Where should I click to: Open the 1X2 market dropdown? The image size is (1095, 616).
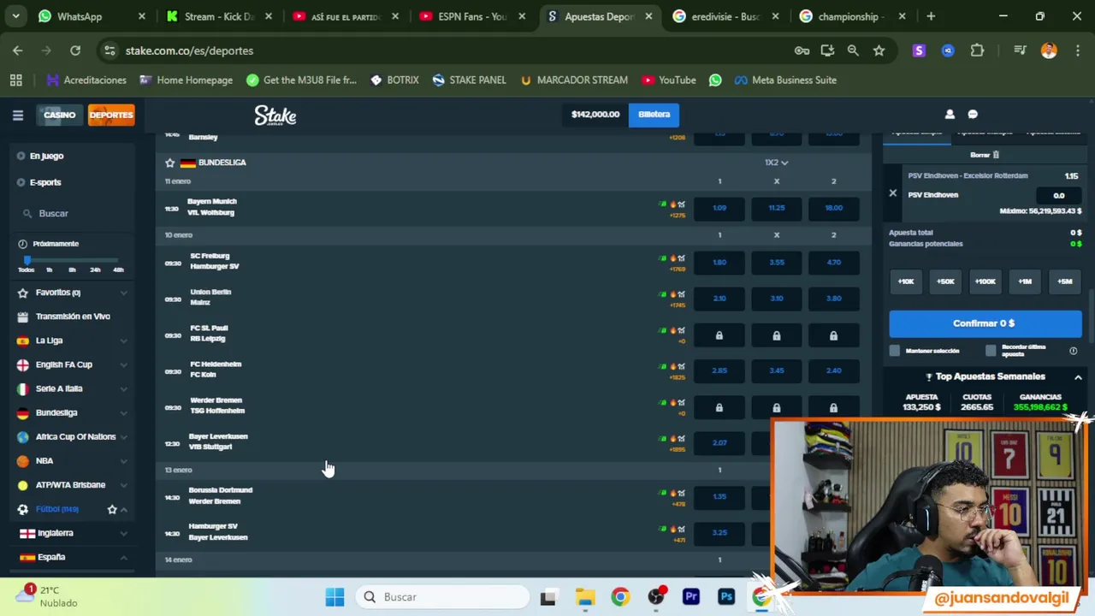point(776,163)
